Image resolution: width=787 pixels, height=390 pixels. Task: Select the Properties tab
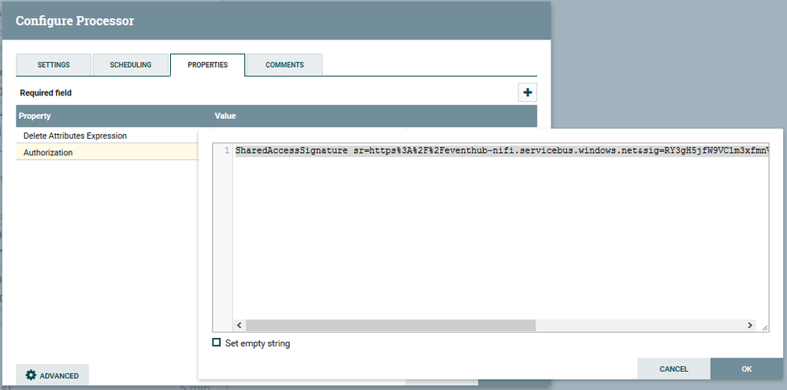coord(208,65)
